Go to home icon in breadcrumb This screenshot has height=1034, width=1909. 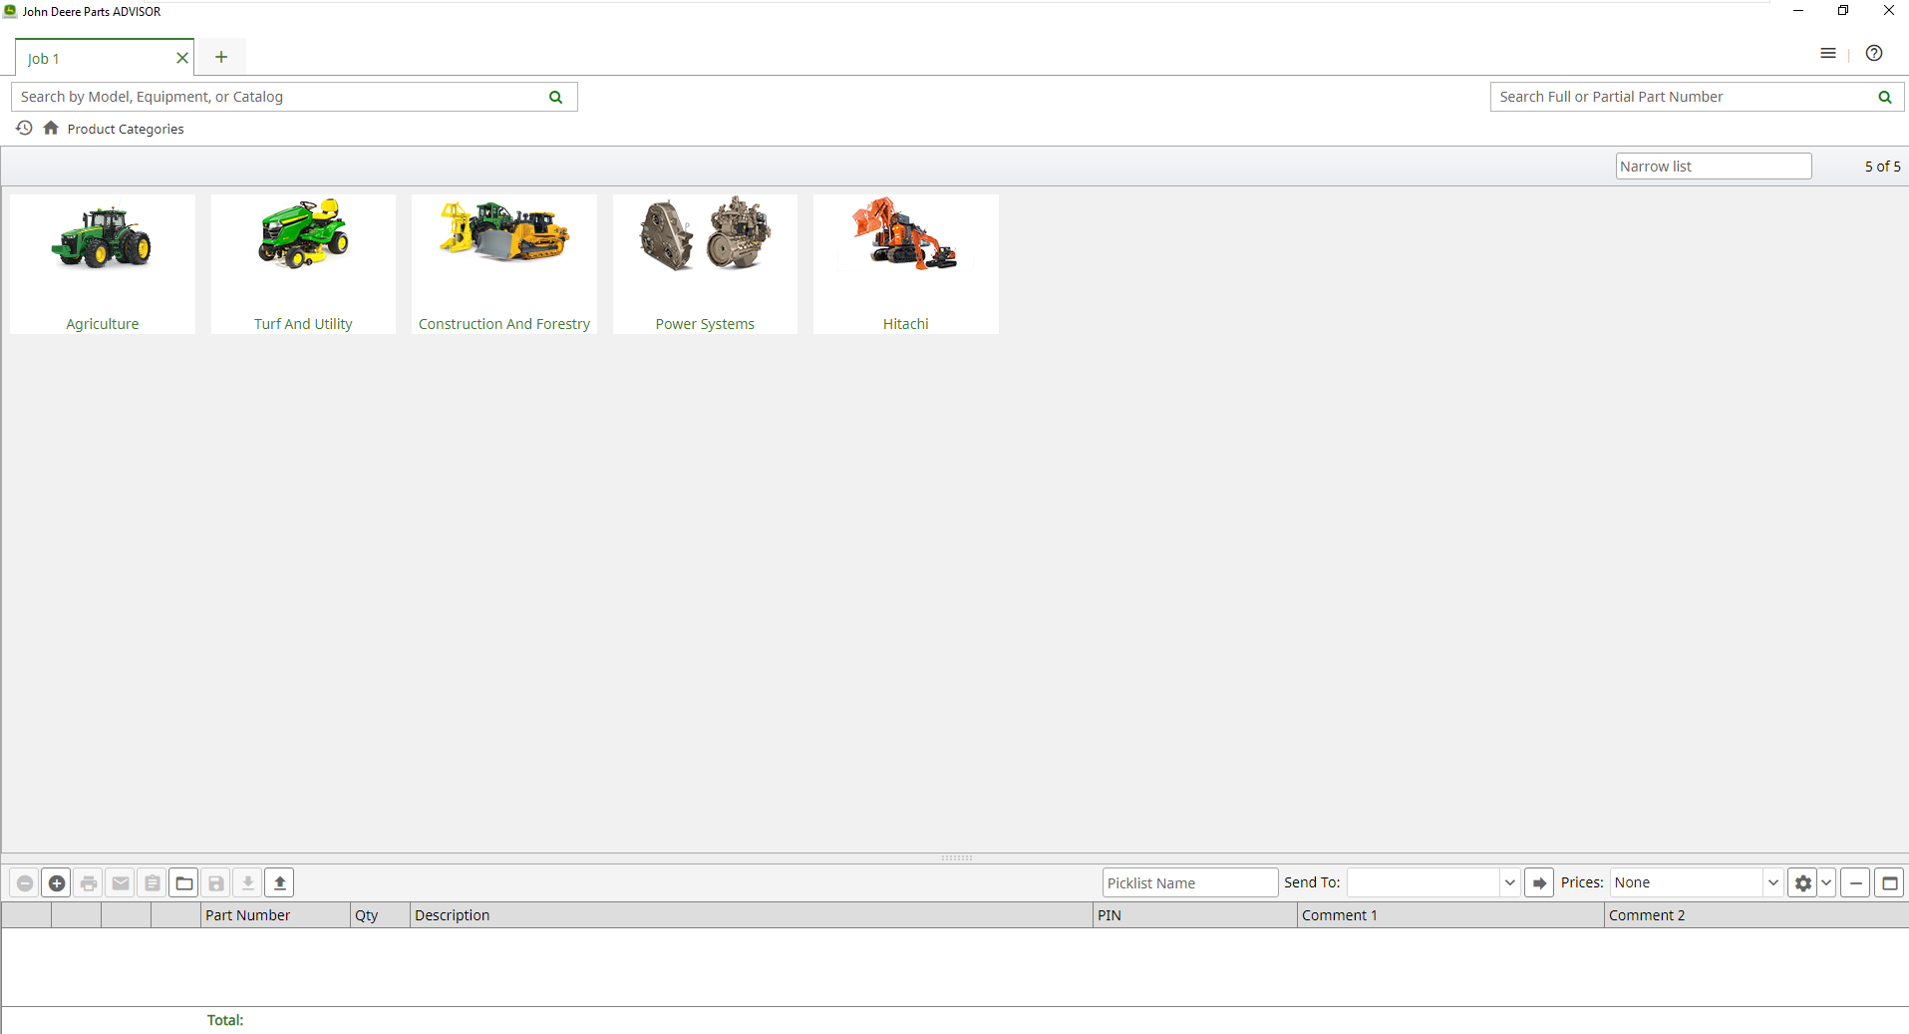(51, 128)
